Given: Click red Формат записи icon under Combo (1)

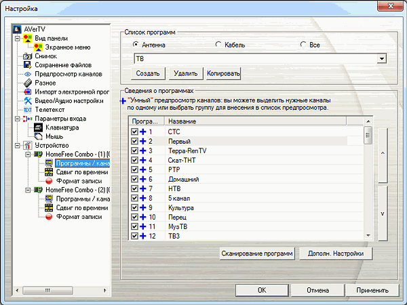Looking at the screenshot, I should pyautogui.click(x=49, y=181).
